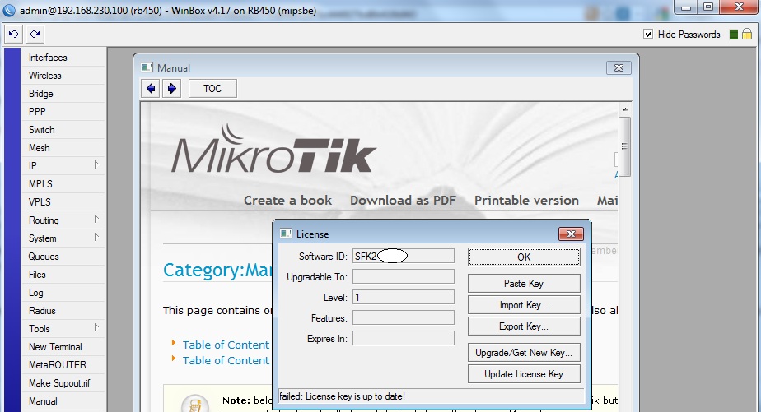Image resolution: width=761 pixels, height=412 pixels.
Task: Click the Manual vertical scrollbar thumb
Action: 624,146
